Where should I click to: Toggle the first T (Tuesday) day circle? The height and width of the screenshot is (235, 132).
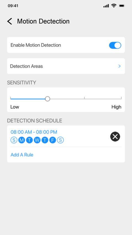pos(30,140)
